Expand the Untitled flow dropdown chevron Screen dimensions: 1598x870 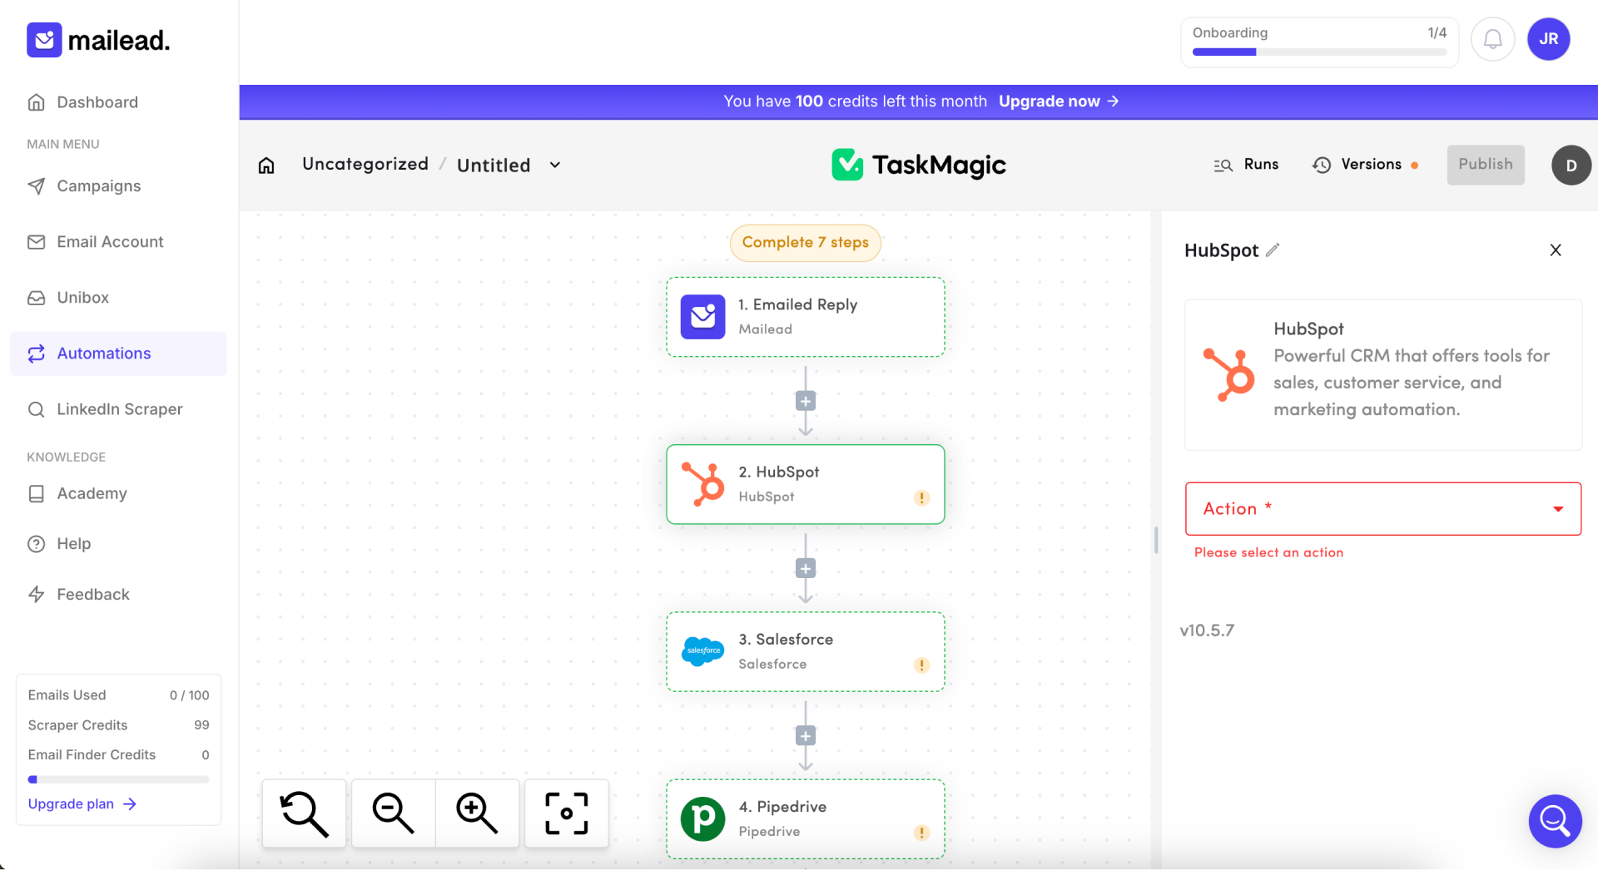point(555,165)
